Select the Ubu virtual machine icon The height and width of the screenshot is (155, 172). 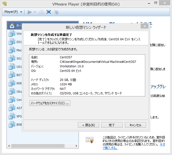point(12,91)
